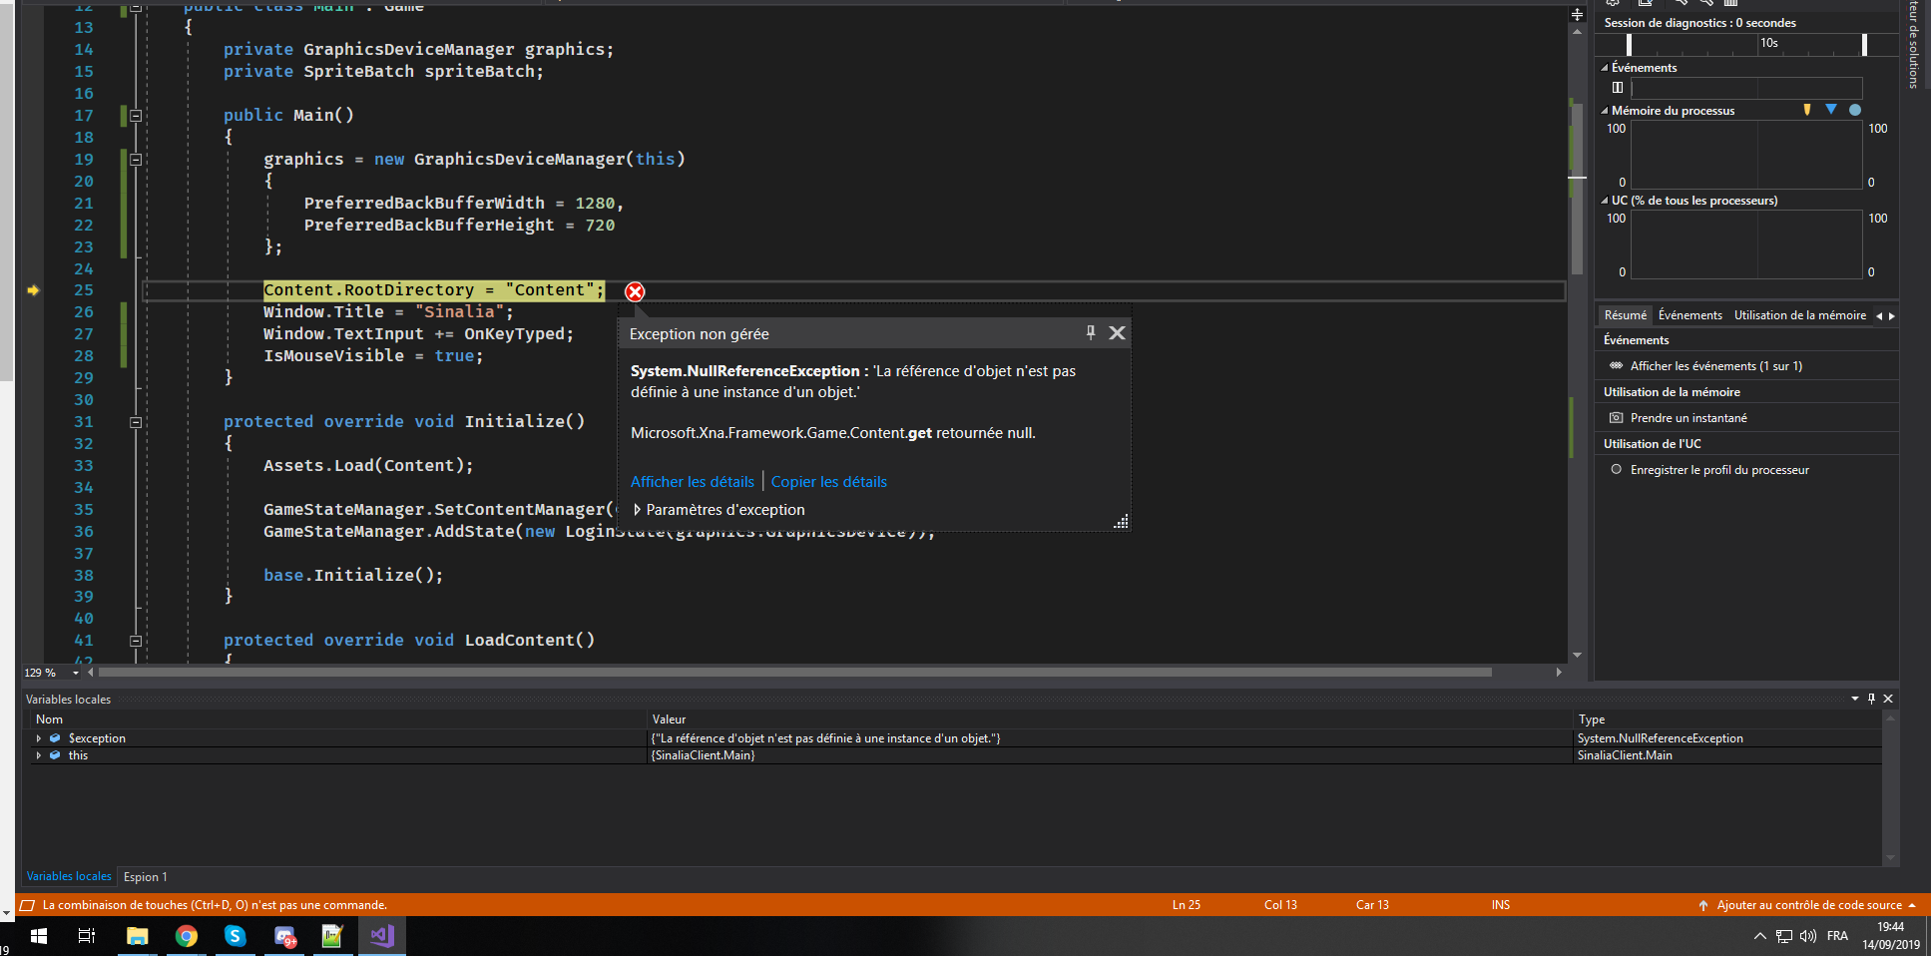Click Prendre un instantané
Screen dimensions: 1931x956
1689,418
